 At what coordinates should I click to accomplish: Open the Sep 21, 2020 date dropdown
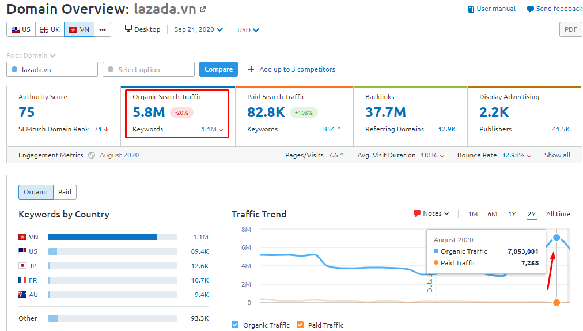click(198, 29)
